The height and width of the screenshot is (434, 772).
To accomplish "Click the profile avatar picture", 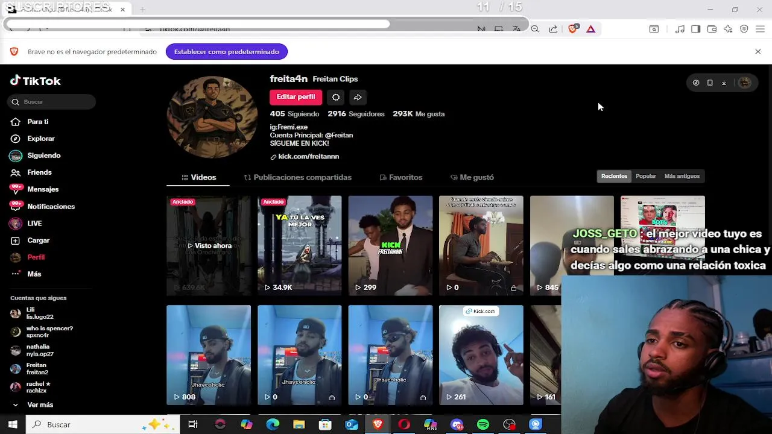I will pos(212,117).
